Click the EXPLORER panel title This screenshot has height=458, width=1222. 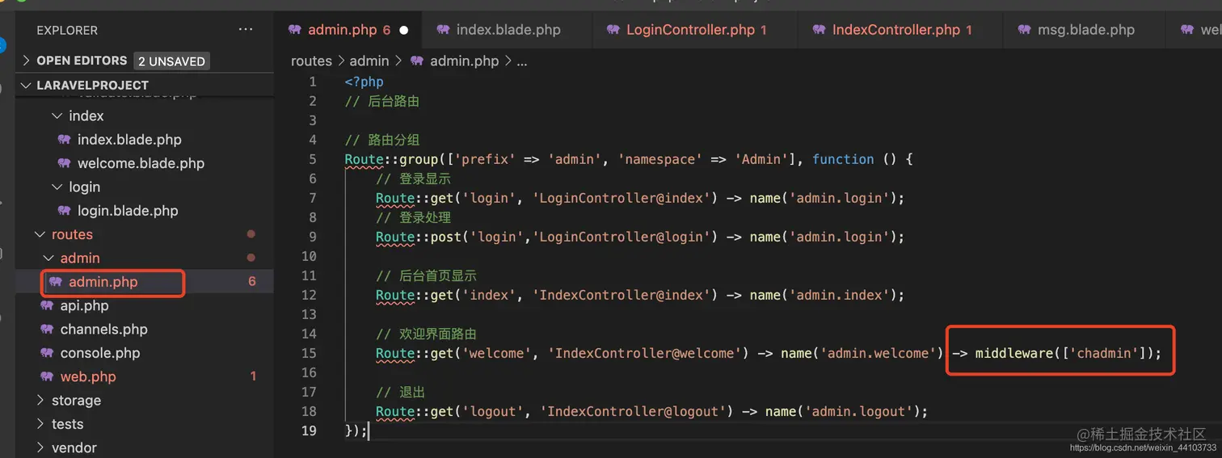(x=67, y=30)
